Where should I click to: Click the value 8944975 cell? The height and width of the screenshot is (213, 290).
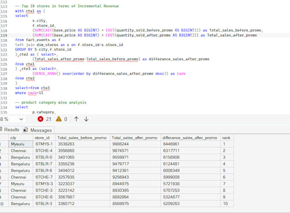(x=135, y=184)
